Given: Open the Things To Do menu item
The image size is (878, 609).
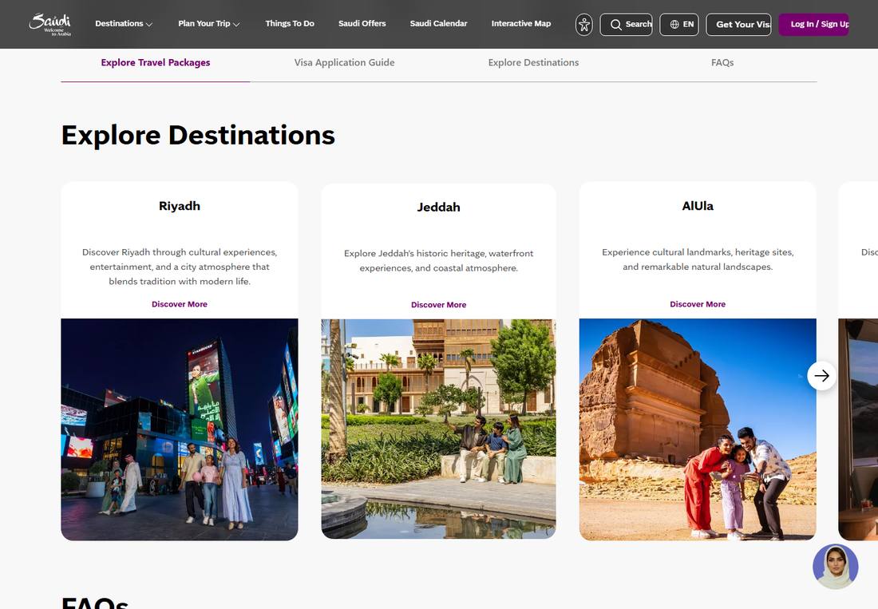Looking at the screenshot, I should [290, 23].
